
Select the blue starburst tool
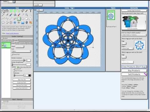[15, 23]
